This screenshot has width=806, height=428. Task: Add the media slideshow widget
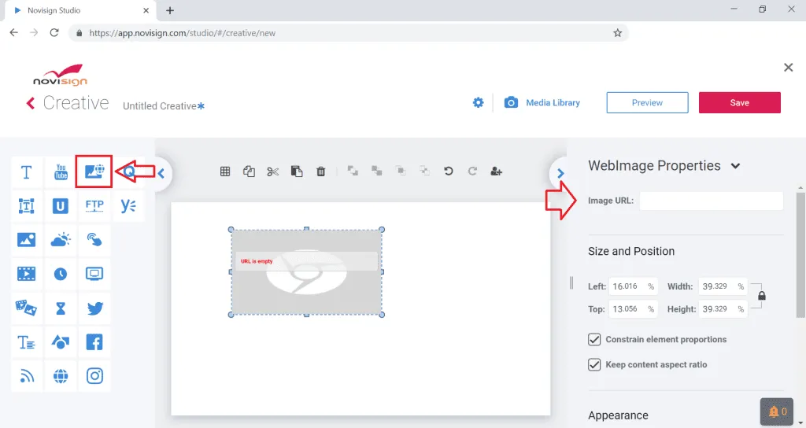click(x=26, y=308)
